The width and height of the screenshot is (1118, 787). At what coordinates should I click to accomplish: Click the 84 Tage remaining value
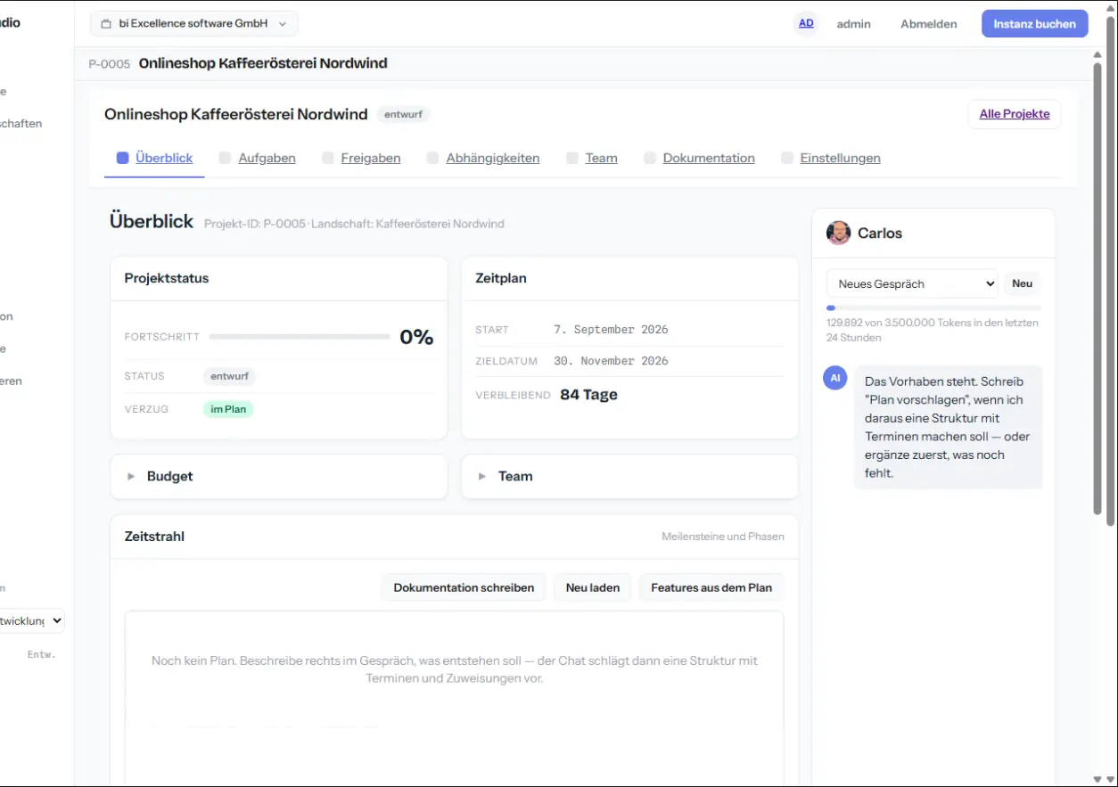tap(588, 395)
